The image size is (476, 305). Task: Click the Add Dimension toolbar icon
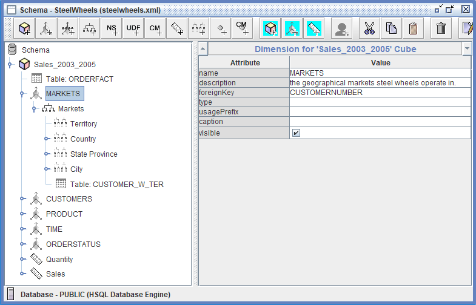pos(46,28)
